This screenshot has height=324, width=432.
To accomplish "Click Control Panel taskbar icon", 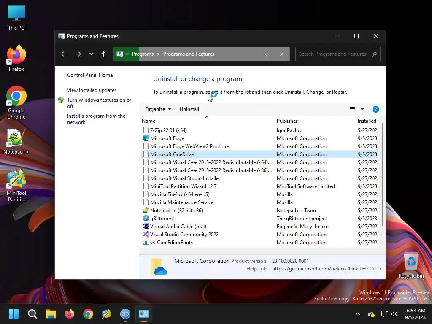I will tap(144, 314).
